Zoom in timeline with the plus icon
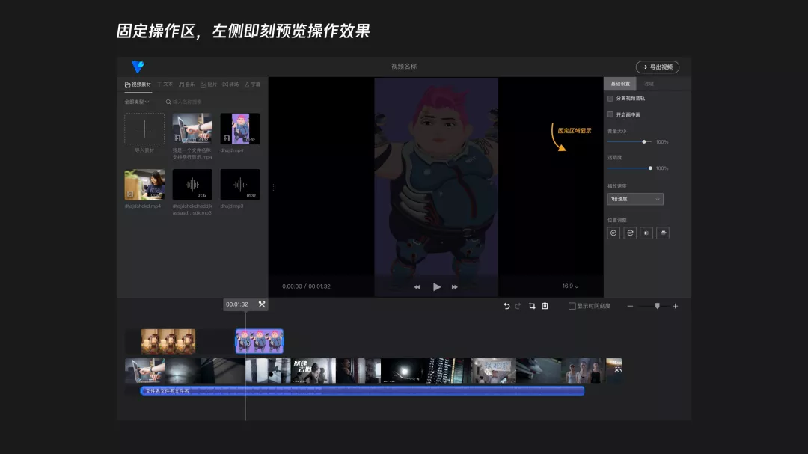Screen dimensions: 808x454 coord(675,306)
